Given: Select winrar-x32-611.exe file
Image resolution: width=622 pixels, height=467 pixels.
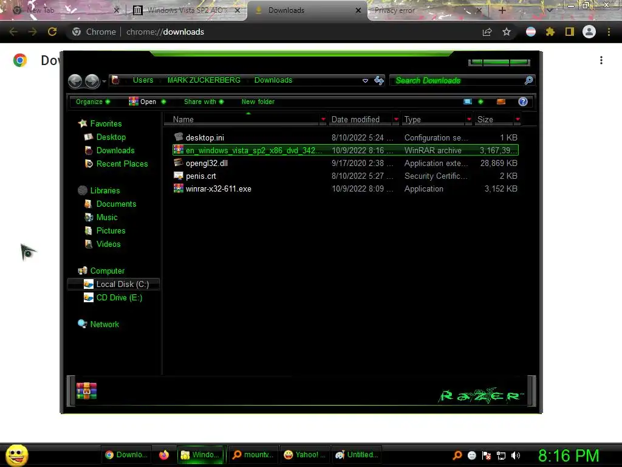Looking at the screenshot, I should pyautogui.click(x=346, y=189).
